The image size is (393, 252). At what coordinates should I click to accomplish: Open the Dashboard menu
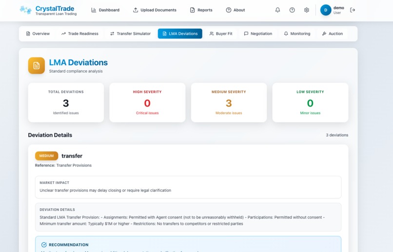pyautogui.click(x=105, y=10)
